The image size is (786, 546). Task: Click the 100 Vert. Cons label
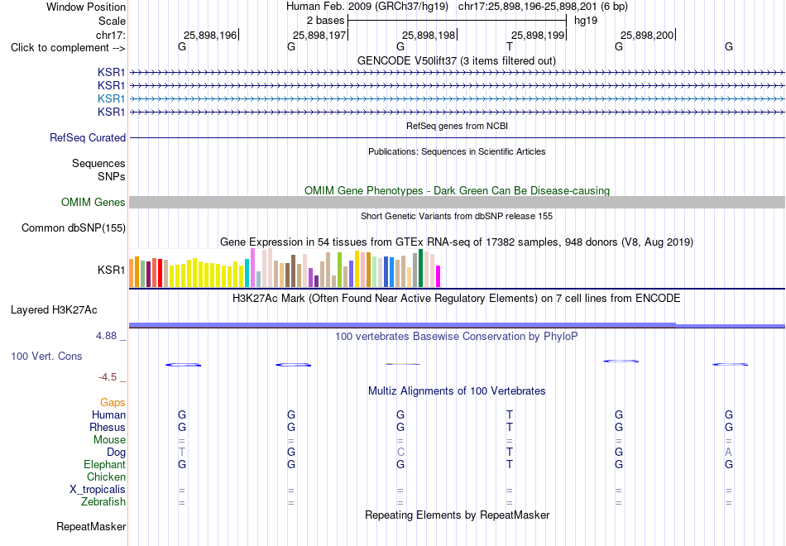46,356
